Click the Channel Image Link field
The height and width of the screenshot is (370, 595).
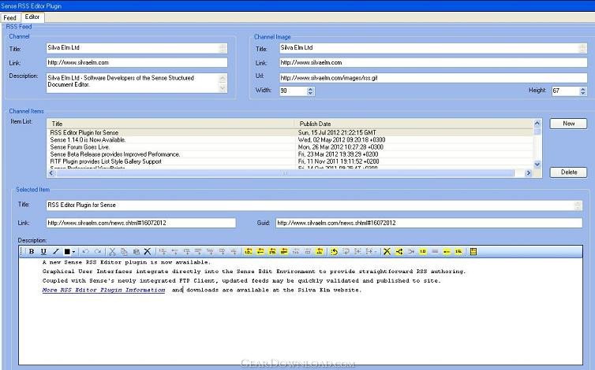click(433, 62)
